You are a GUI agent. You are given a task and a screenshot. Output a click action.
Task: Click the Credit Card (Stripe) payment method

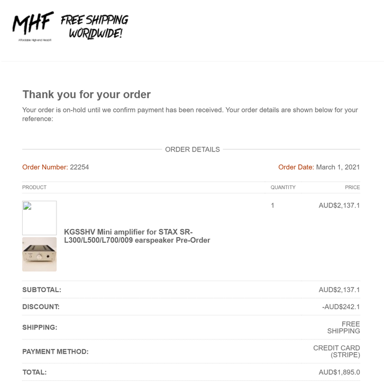pyautogui.click(x=337, y=351)
